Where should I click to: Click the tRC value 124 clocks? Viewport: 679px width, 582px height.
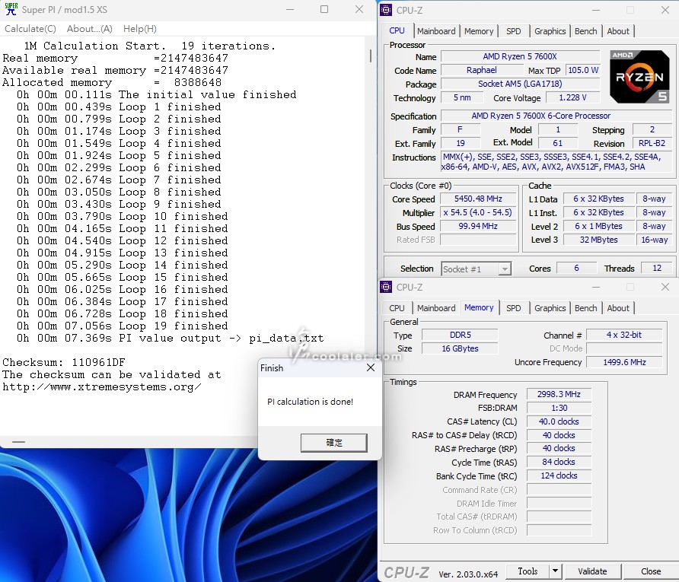(559, 475)
